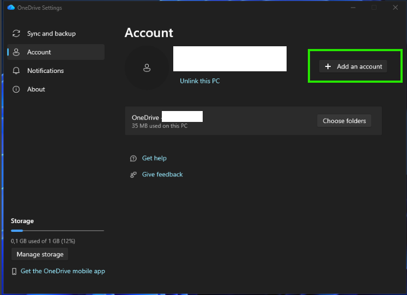Click the Give feedback link
407x295 pixels.
tap(162, 175)
